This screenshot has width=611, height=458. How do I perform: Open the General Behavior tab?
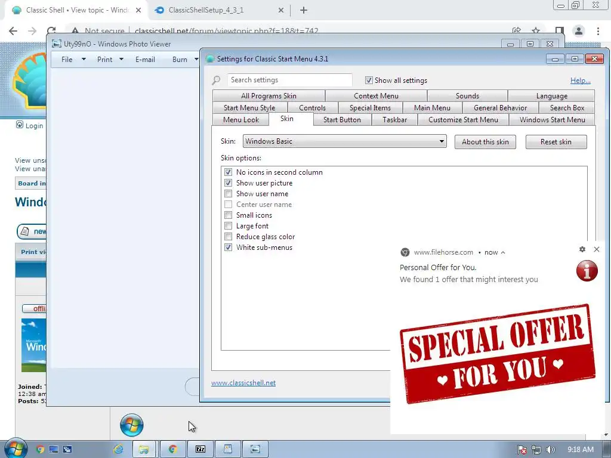501,108
